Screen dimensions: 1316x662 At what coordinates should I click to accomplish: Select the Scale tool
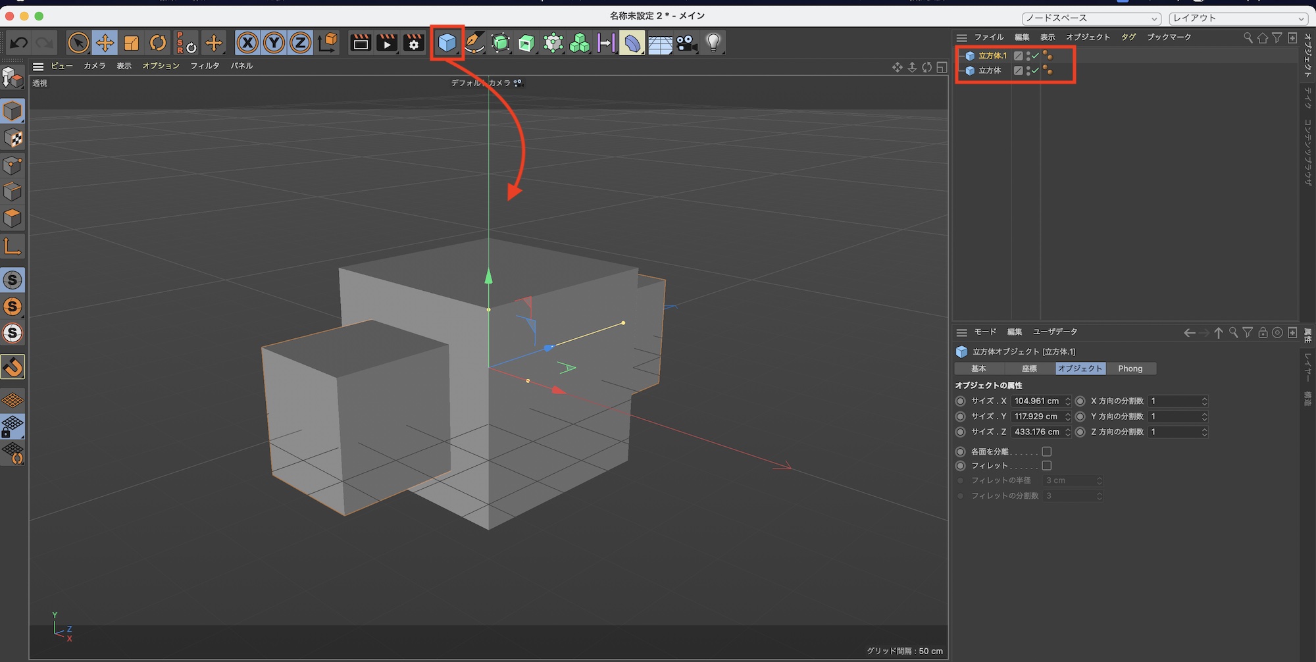(132, 43)
